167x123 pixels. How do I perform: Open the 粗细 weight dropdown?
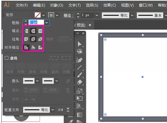click(x=47, y=22)
